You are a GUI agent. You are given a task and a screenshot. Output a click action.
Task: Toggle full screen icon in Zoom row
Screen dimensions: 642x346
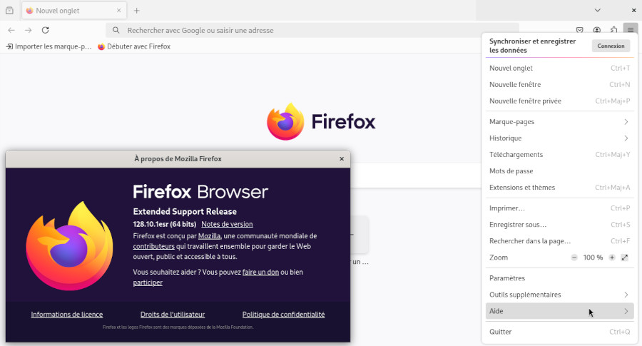tap(624, 258)
